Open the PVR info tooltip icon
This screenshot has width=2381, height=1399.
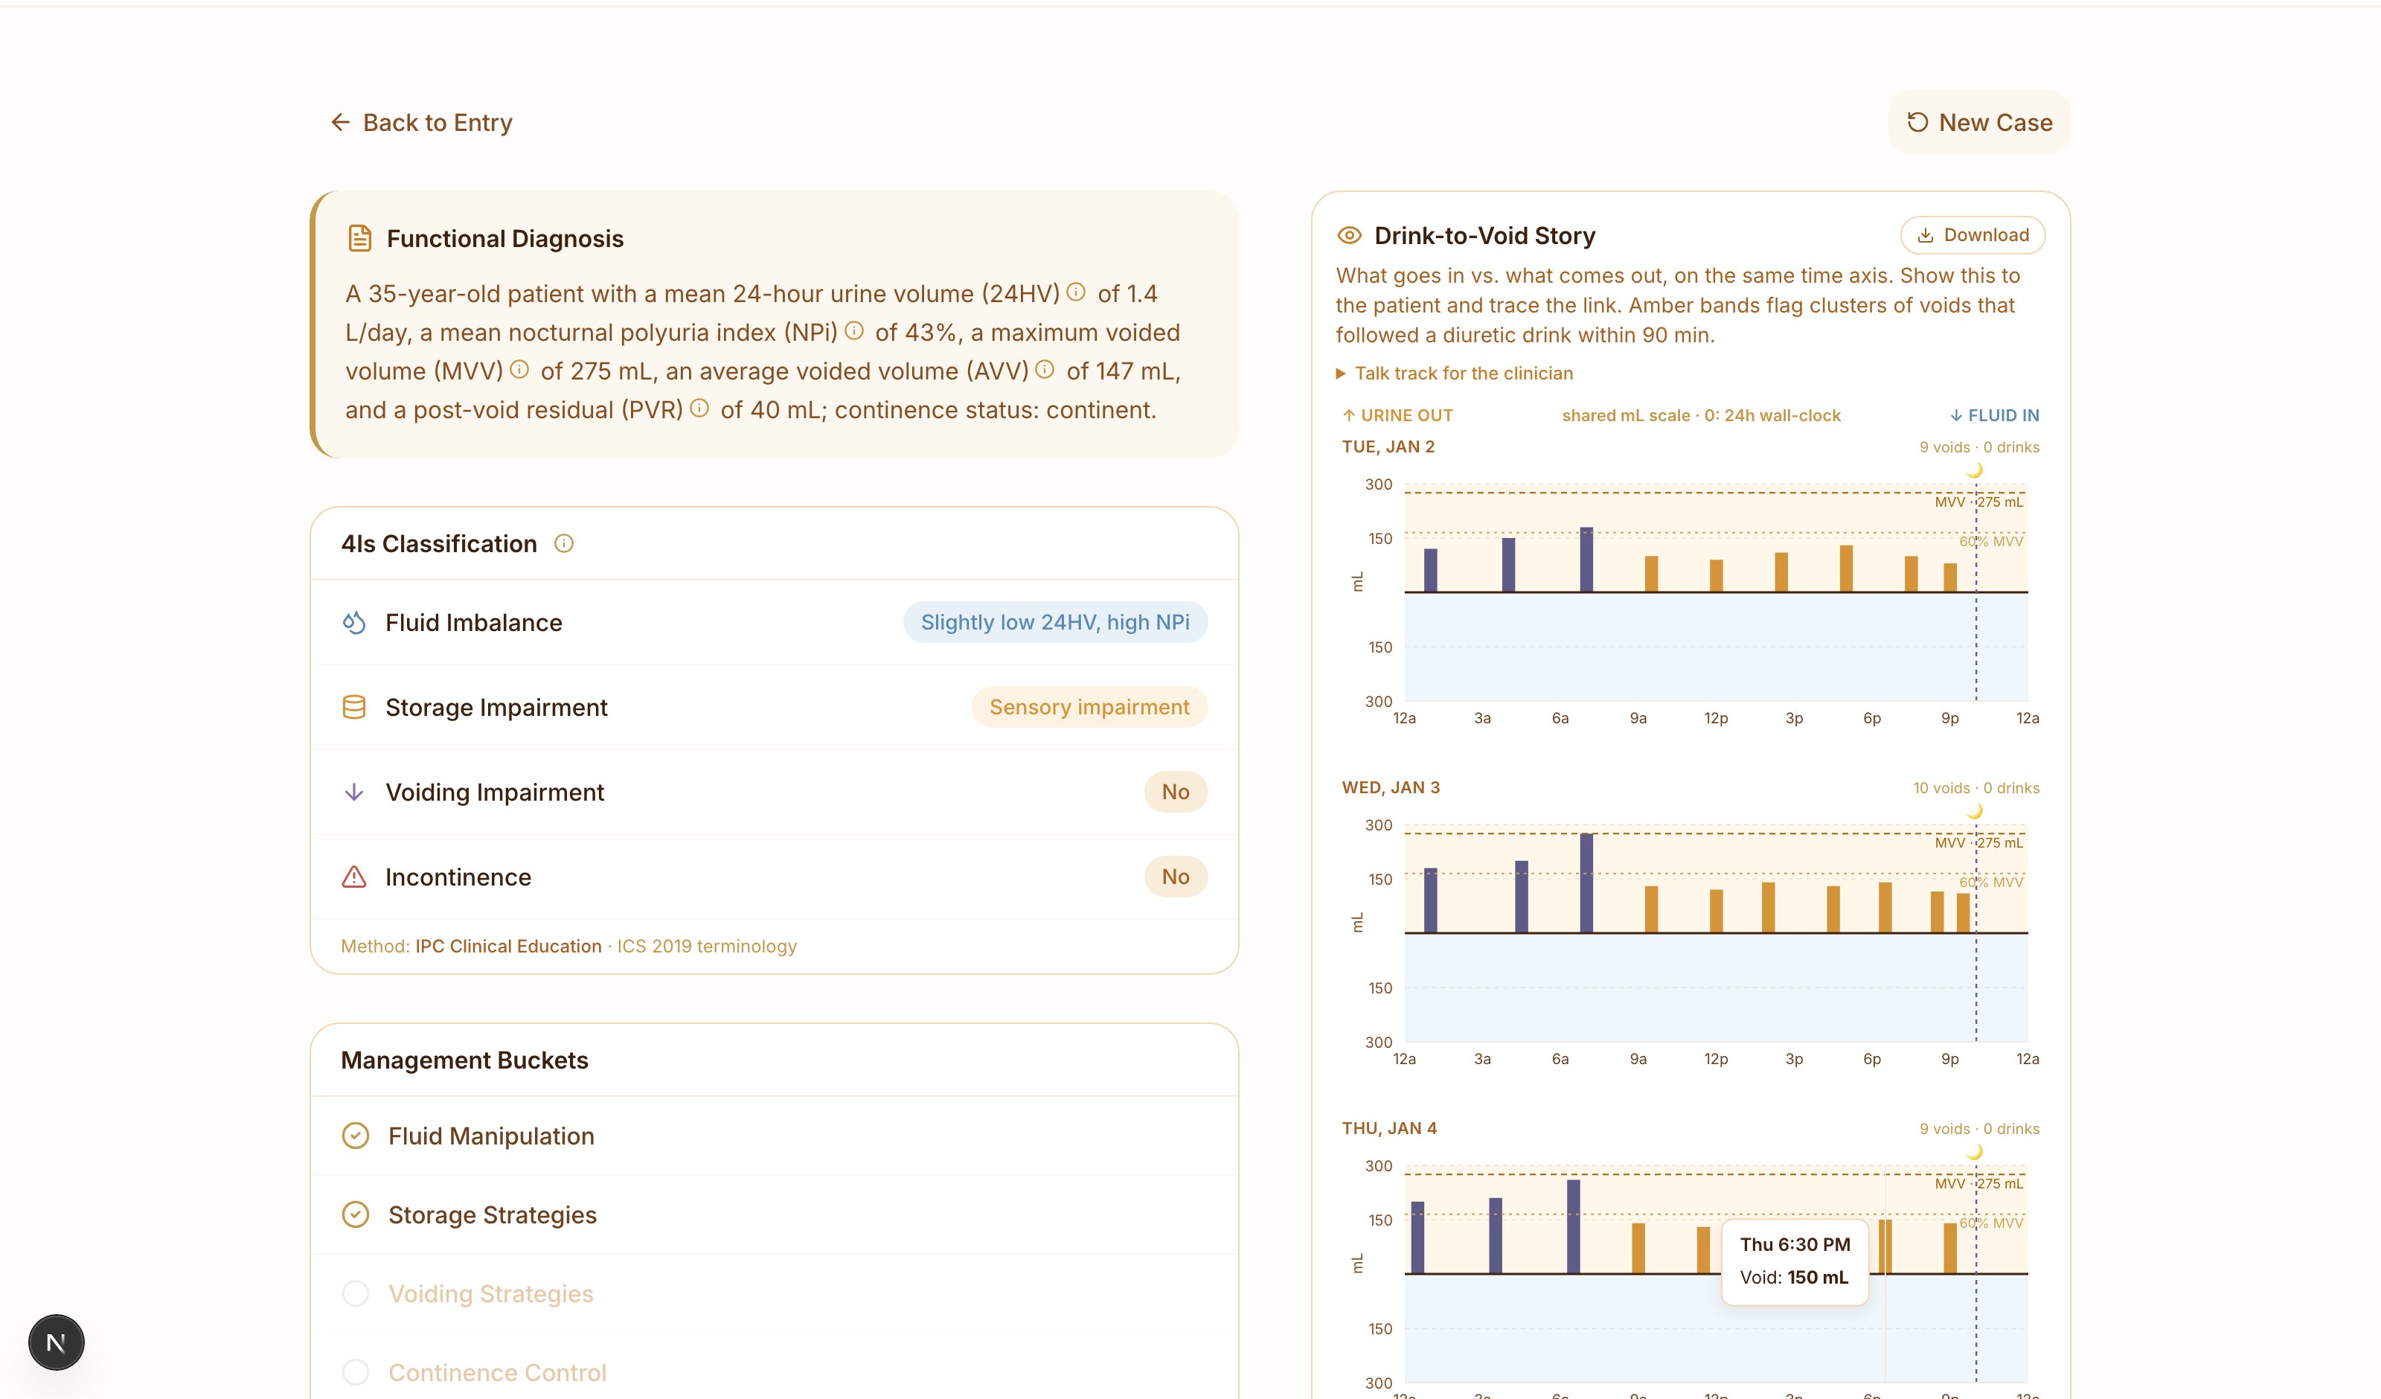(x=699, y=409)
